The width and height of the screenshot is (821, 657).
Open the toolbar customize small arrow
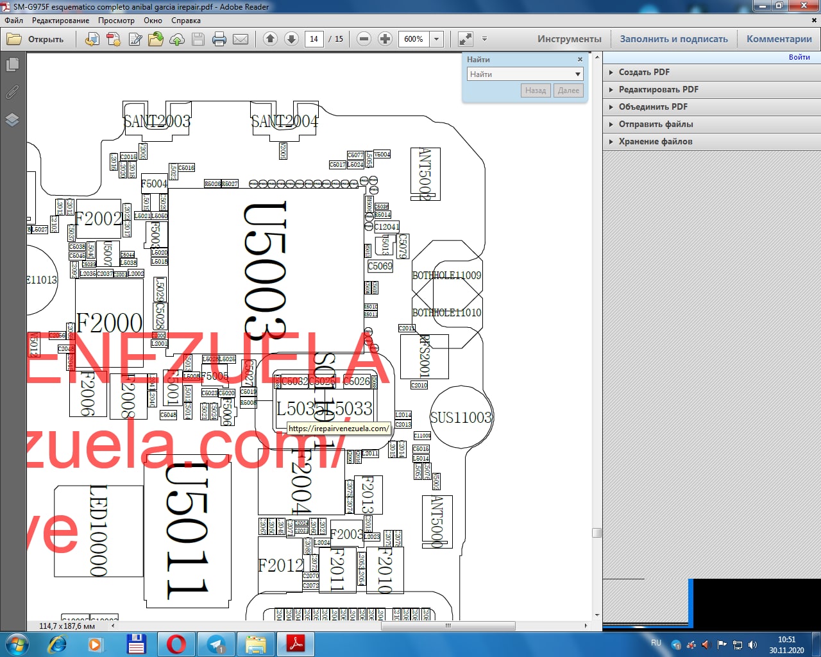tap(484, 39)
